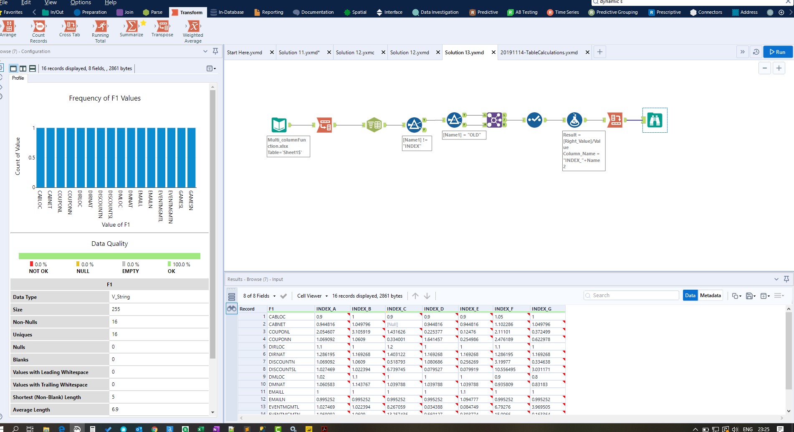The image size is (794, 432).
Task: Click the Join Multiple node on canvas
Action: (494, 120)
